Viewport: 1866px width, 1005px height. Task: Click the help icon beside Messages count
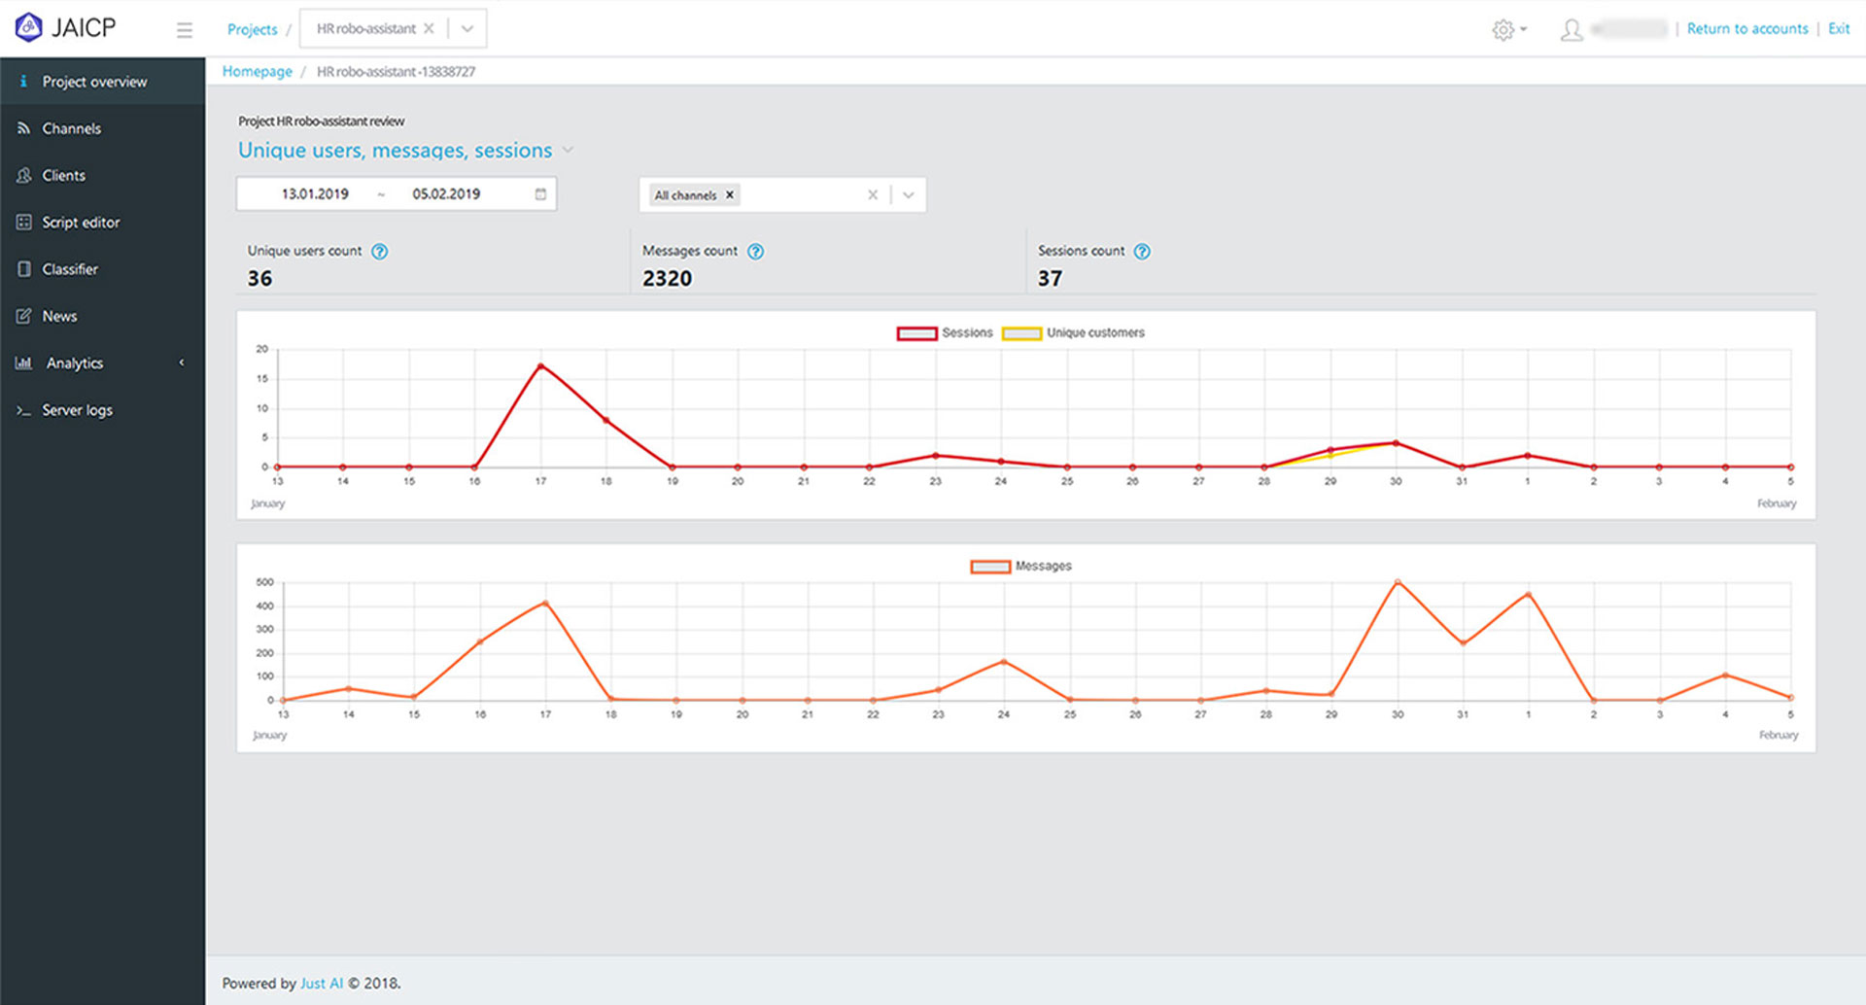click(x=755, y=251)
